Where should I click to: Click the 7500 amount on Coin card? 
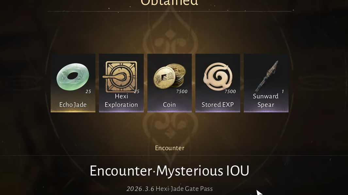click(182, 91)
